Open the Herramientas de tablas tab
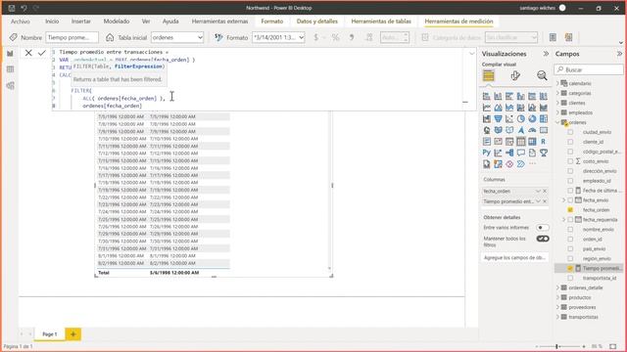The height and width of the screenshot is (352, 627). pos(381,22)
